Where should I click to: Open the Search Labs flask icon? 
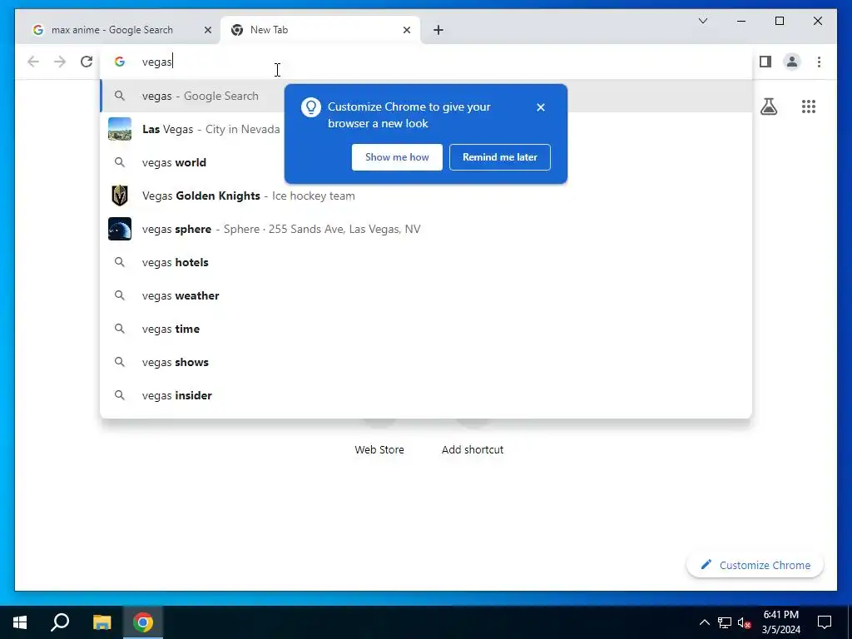coord(768,106)
